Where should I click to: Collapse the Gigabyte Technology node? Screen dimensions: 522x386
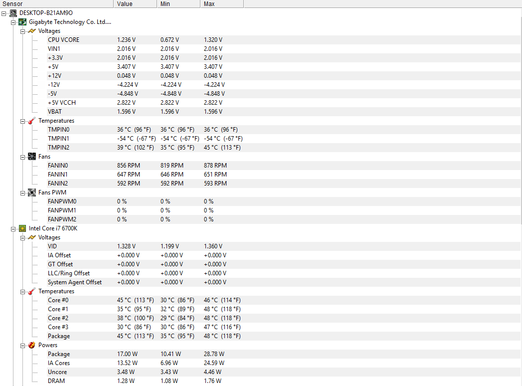(x=13, y=22)
